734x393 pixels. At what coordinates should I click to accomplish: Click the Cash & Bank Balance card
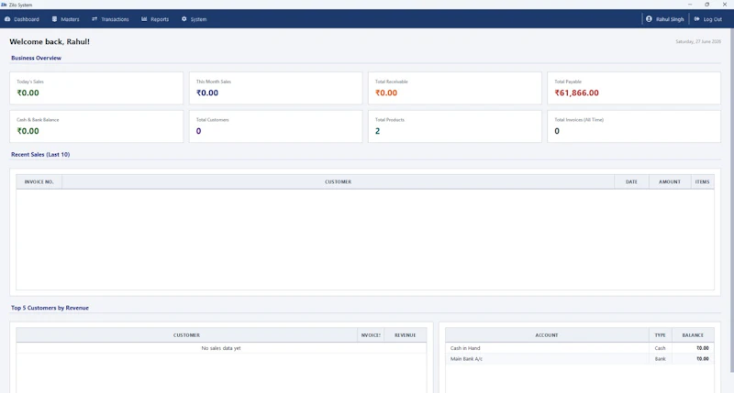[x=96, y=126]
